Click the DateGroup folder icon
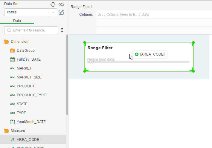Viewport: 212px width, 148px height. [13, 51]
